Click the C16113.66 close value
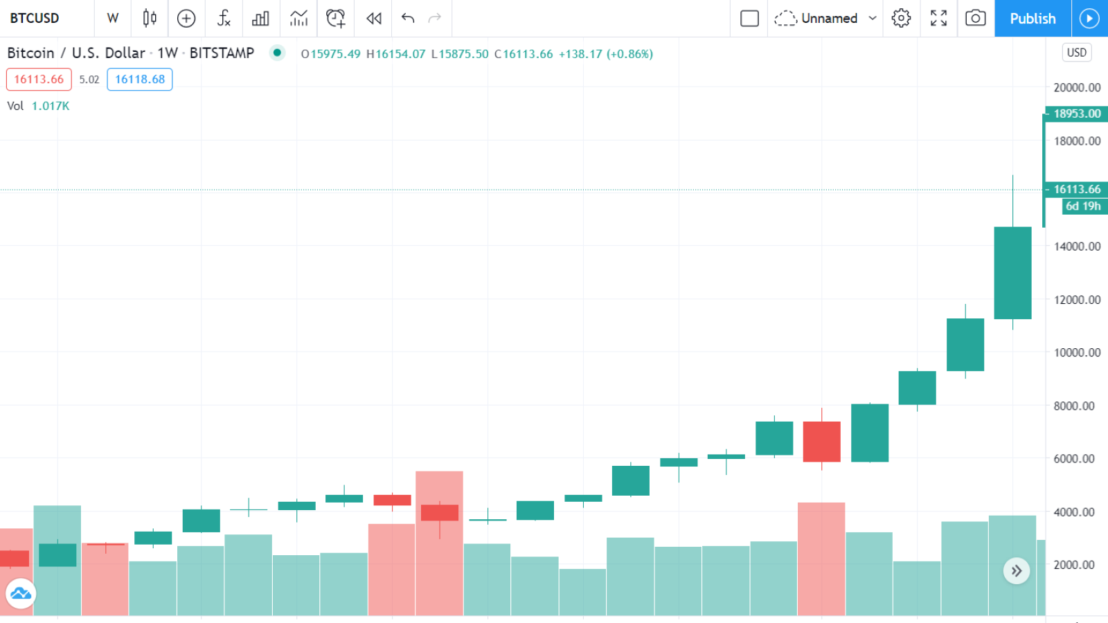This screenshot has width=1108, height=623. [524, 54]
